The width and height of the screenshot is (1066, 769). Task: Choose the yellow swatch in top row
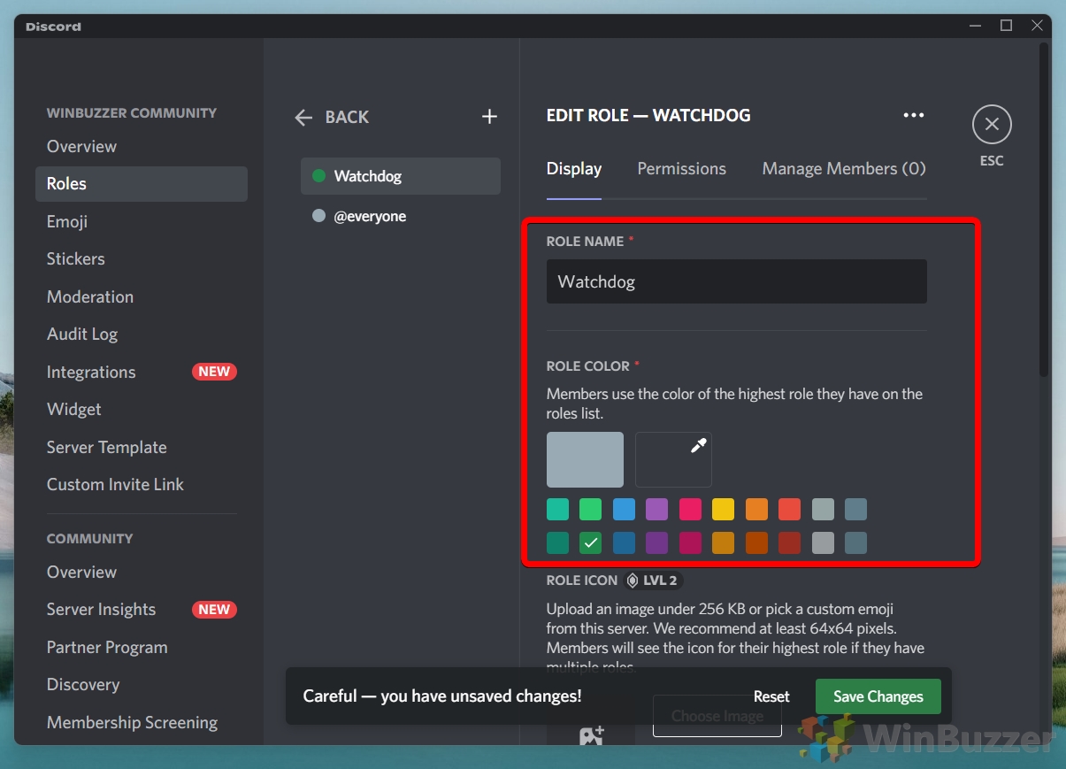[x=723, y=509]
